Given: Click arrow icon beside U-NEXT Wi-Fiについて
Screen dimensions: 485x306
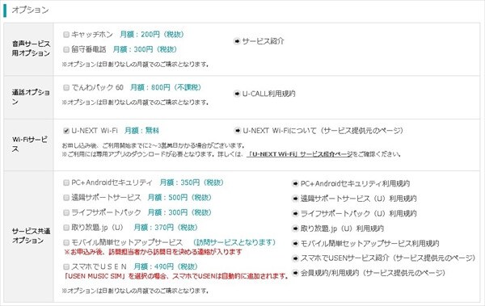Looking at the screenshot, I should tap(237, 131).
